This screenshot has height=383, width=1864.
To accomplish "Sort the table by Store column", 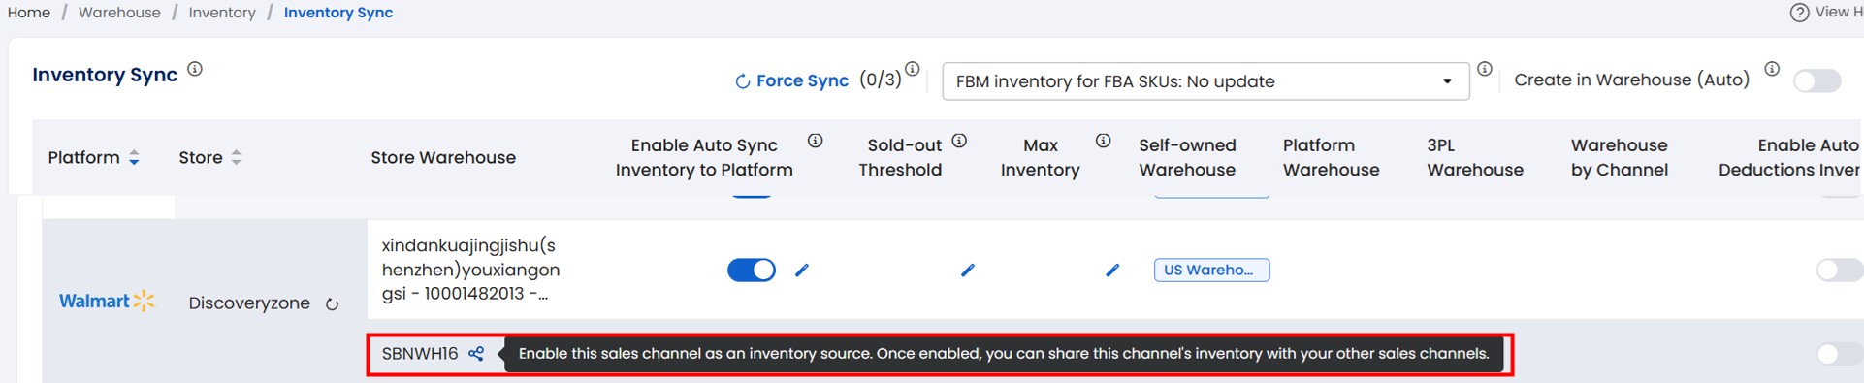I will (209, 157).
